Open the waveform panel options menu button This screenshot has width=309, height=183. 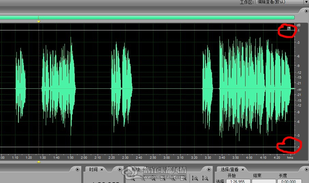(x=306, y=11)
